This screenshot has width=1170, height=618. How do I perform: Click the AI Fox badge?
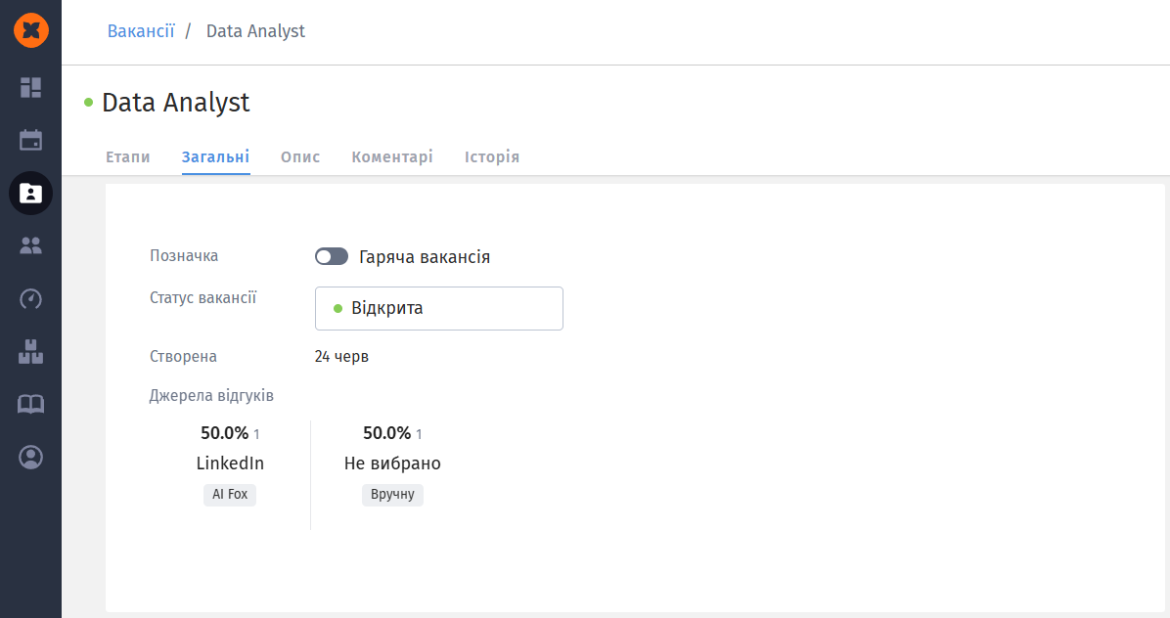coord(230,495)
